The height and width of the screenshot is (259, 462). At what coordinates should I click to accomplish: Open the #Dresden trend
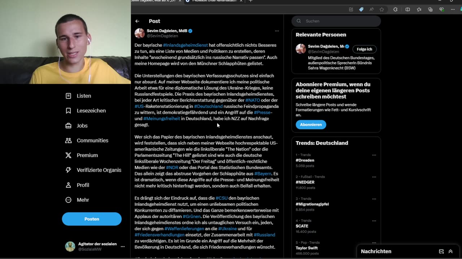pyautogui.click(x=305, y=160)
